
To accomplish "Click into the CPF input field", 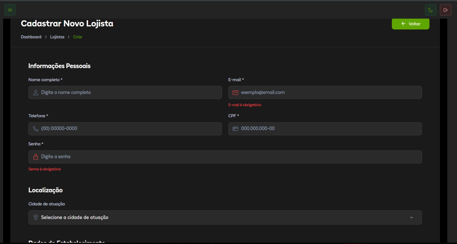I will pyautogui.click(x=328, y=129).
